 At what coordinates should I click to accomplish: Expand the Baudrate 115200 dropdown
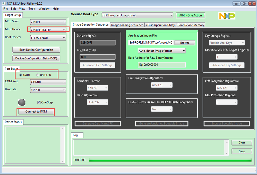coord(48,90)
